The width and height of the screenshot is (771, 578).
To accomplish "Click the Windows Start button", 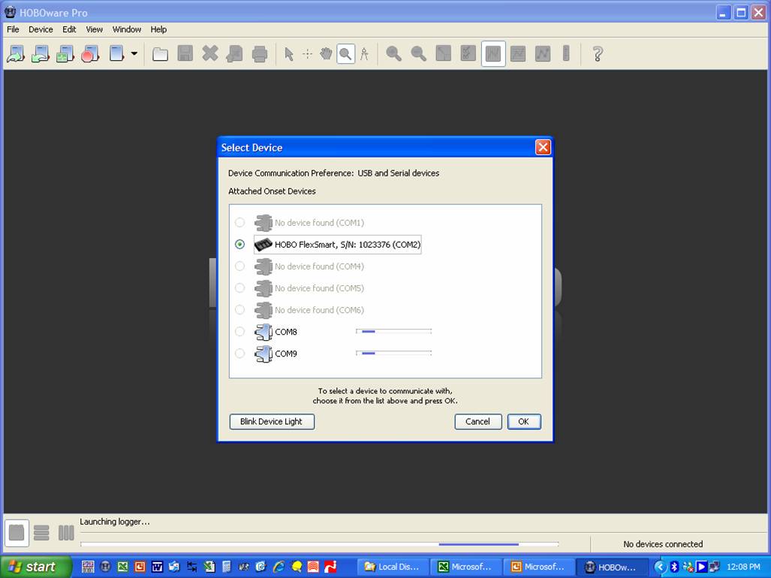I will click(x=36, y=567).
